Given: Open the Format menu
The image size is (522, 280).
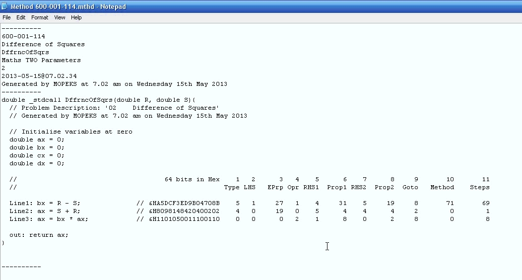Looking at the screenshot, I should click(40, 17).
